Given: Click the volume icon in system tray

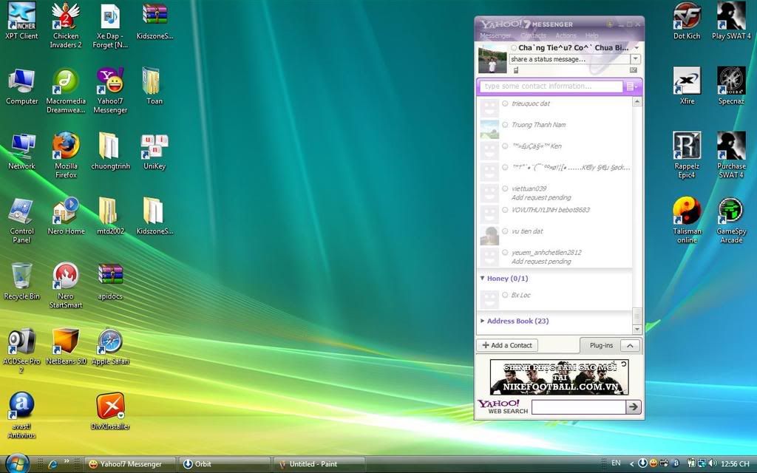Looking at the screenshot, I should [713, 463].
